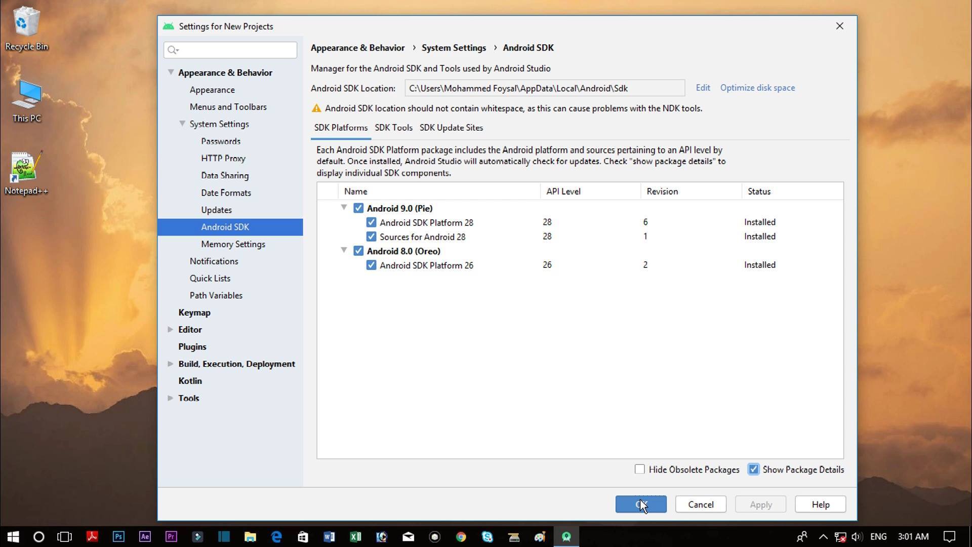Expand the Editor settings node
972x547 pixels.
coord(171,329)
